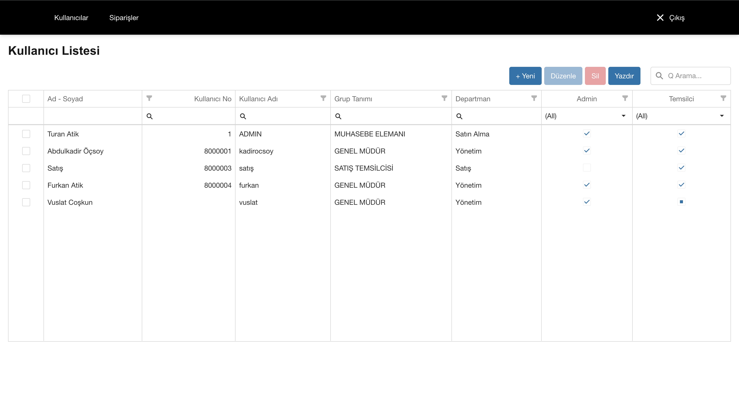Open the Kullanıcı Adı column filter funnel
The height and width of the screenshot is (401, 739).
tap(323, 98)
